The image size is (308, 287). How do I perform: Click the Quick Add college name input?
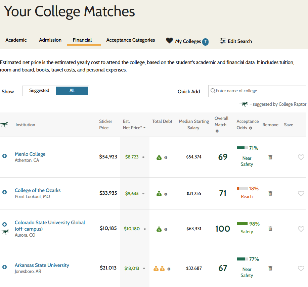click(x=257, y=91)
